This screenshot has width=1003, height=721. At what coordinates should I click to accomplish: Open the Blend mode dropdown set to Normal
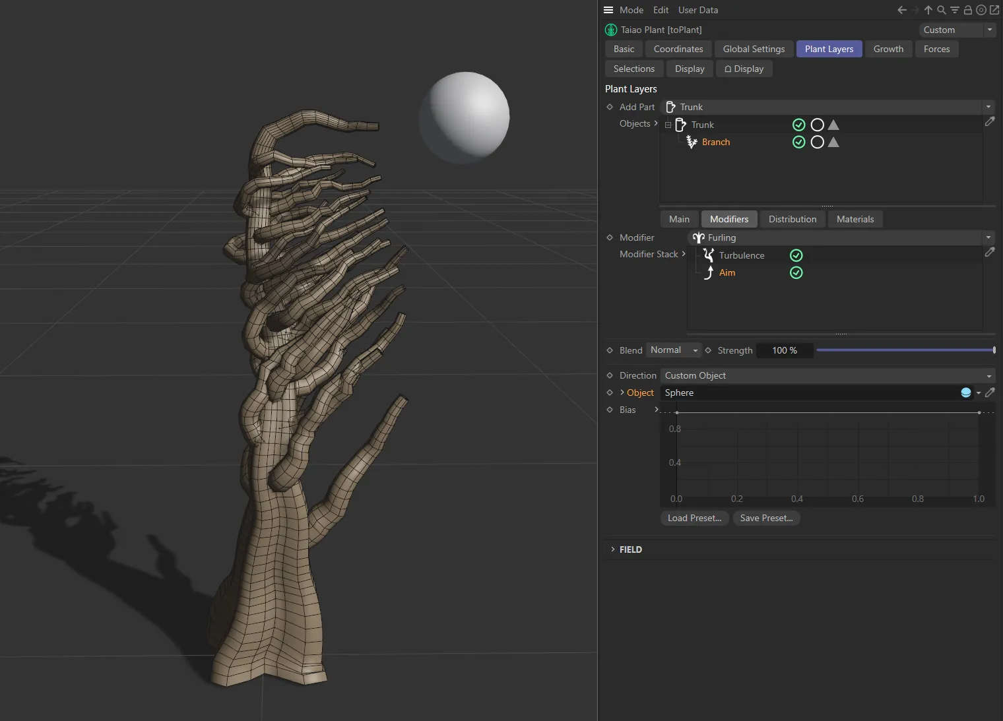(672, 350)
